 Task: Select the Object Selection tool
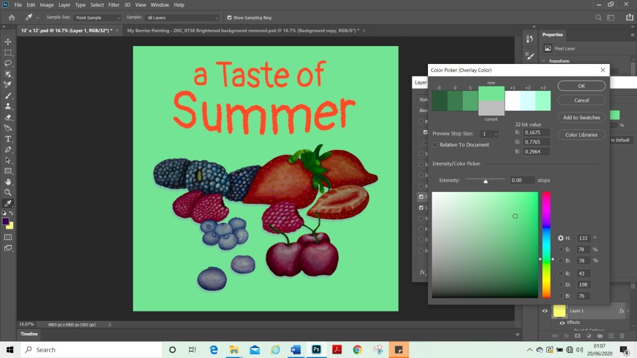7,74
